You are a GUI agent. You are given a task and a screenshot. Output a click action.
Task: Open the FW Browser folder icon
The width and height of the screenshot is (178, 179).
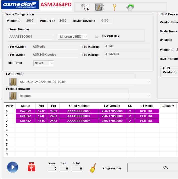pyautogui.click(x=13, y=82)
